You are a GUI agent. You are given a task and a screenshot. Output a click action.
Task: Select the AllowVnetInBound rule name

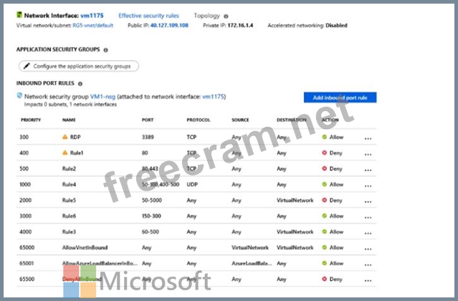(85, 247)
